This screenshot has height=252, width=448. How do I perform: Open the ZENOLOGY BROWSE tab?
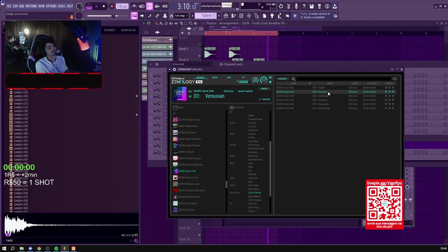pyautogui.click(x=200, y=77)
